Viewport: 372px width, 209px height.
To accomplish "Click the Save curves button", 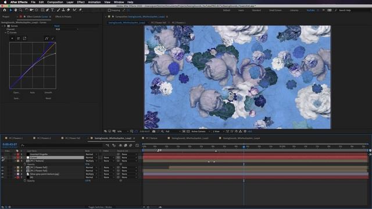I will 16,98.
